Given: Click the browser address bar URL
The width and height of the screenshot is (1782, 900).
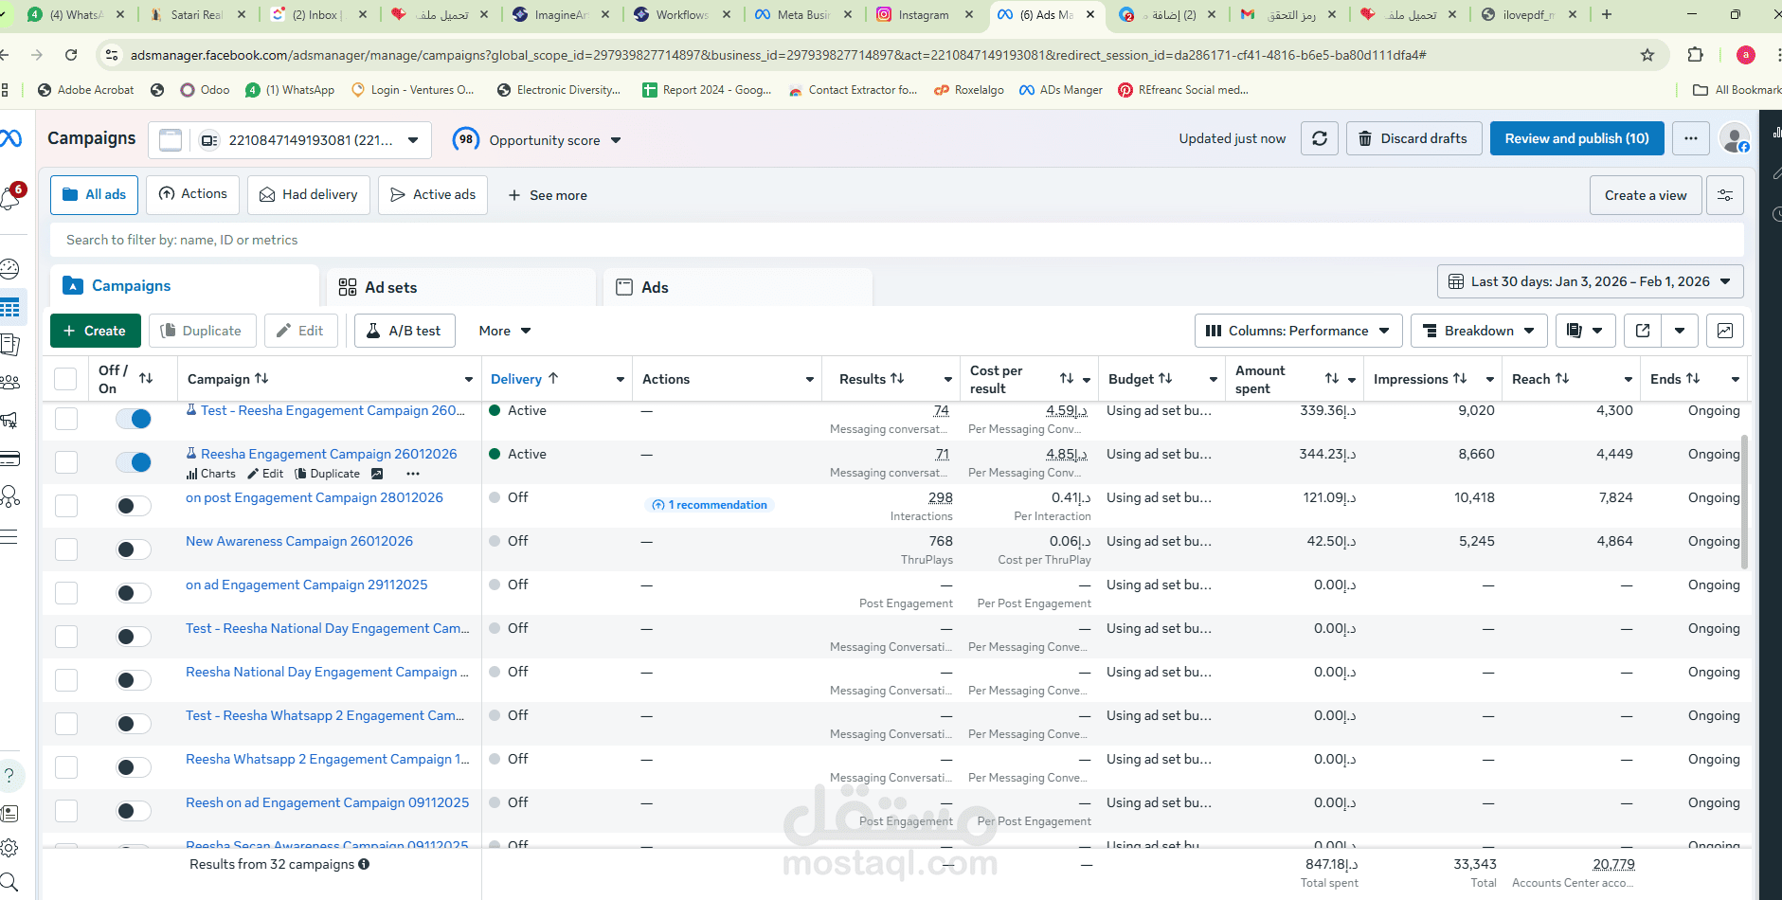Looking at the screenshot, I should tap(778, 55).
